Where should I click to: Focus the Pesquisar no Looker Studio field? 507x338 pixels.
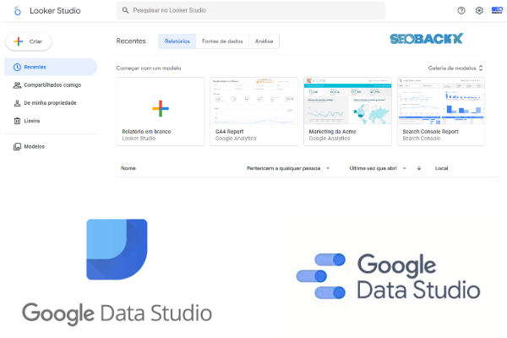click(251, 10)
